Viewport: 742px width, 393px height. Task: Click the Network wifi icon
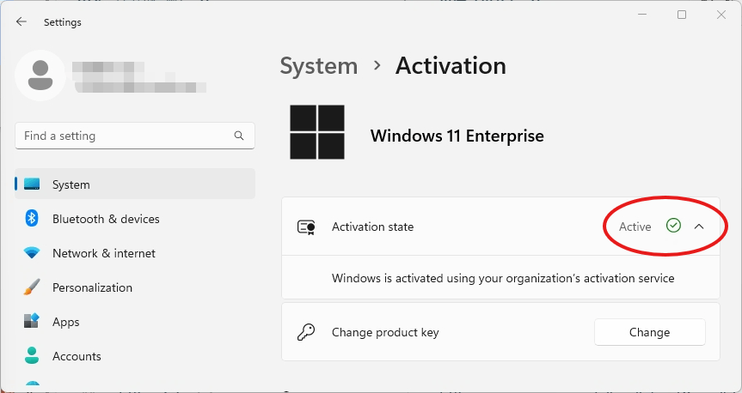click(32, 253)
